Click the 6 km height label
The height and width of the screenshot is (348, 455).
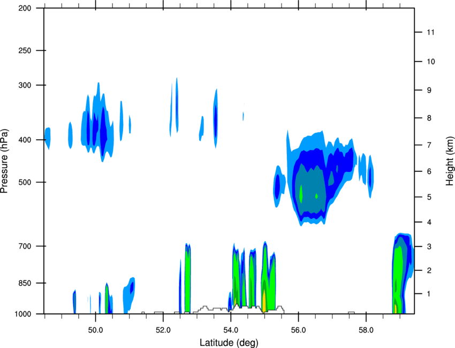click(x=429, y=171)
